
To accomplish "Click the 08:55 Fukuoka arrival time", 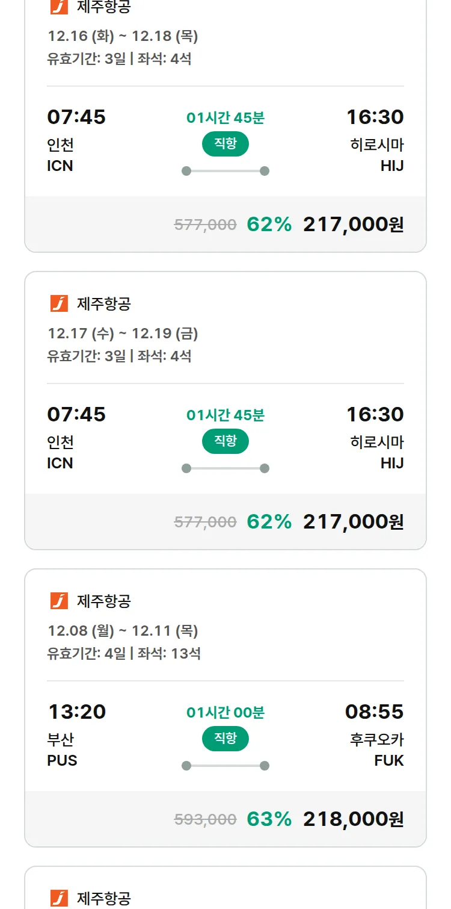I will [374, 712].
